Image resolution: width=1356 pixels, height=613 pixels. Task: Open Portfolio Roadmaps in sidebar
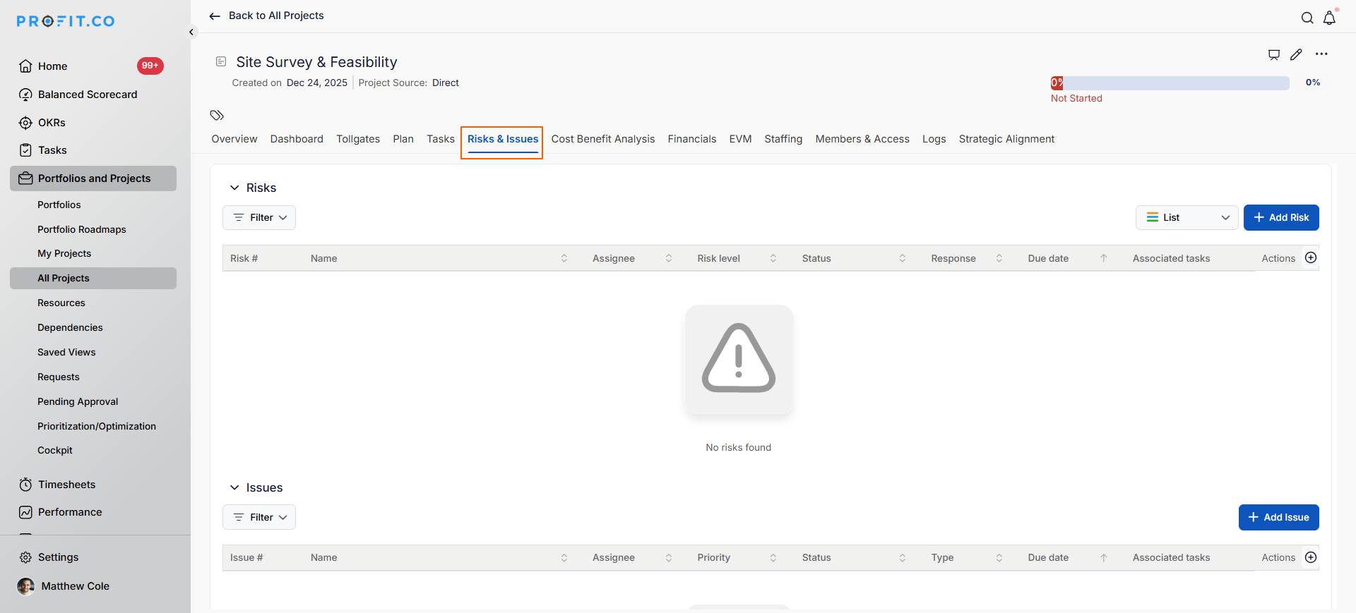coord(82,229)
